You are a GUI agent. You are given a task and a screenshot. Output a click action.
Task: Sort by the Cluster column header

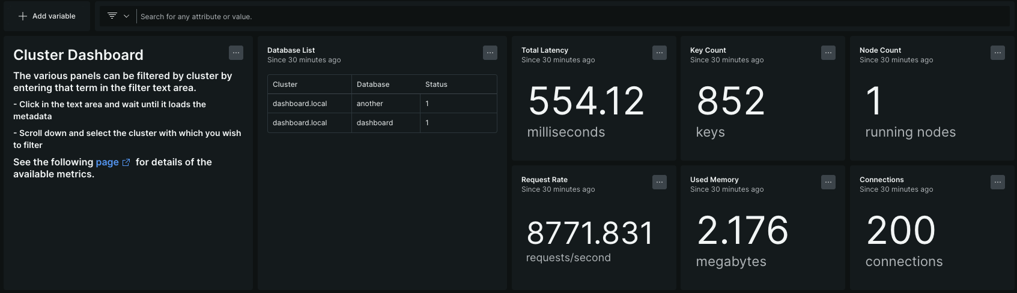pyautogui.click(x=285, y=84)
